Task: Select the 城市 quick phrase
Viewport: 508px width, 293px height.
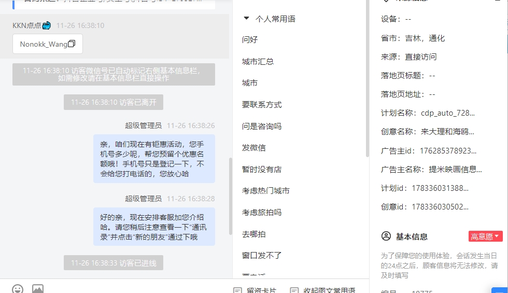Action: click(x=250, y=83)
